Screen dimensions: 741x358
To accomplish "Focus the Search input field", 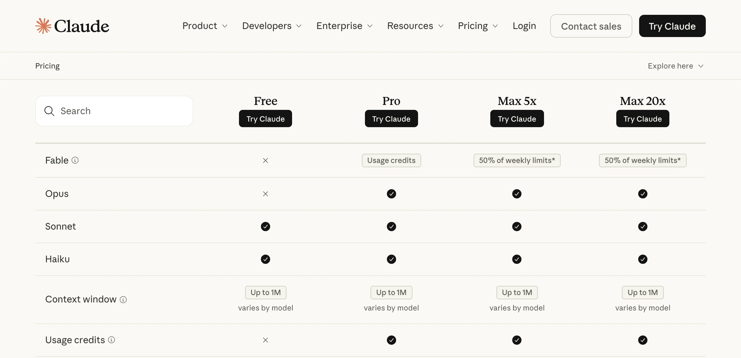I will (114, 111).
